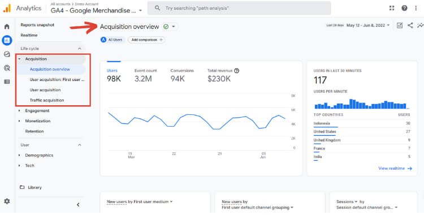Click the Indonesia country row
This screenshot has width=424, height=215.
tap(362, 124)
